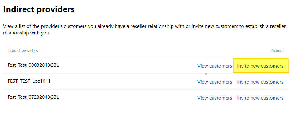Select the Test_Test_09032019GBL provider name
The height and width of the screenshot is (115, 297).
point(33,65)
